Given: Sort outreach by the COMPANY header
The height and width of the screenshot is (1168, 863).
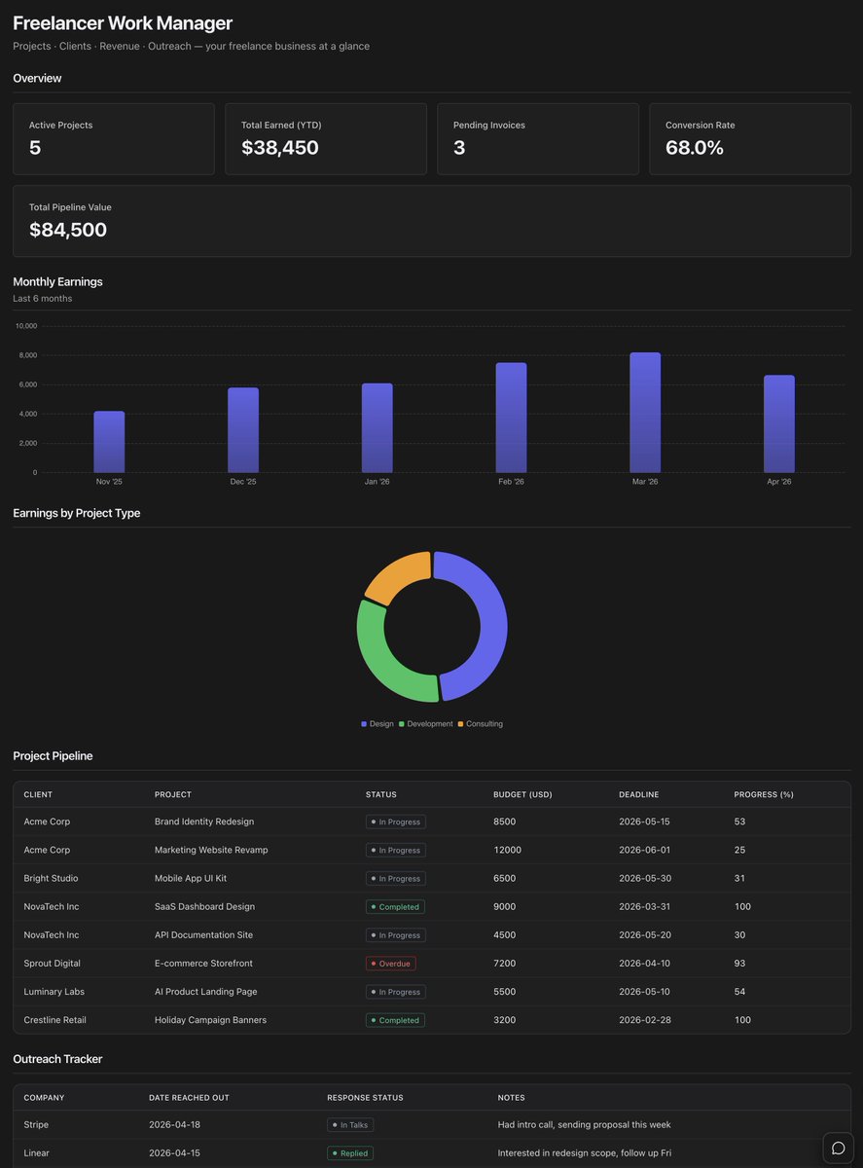Looking at the screenshot, I should click(44, 1097).
